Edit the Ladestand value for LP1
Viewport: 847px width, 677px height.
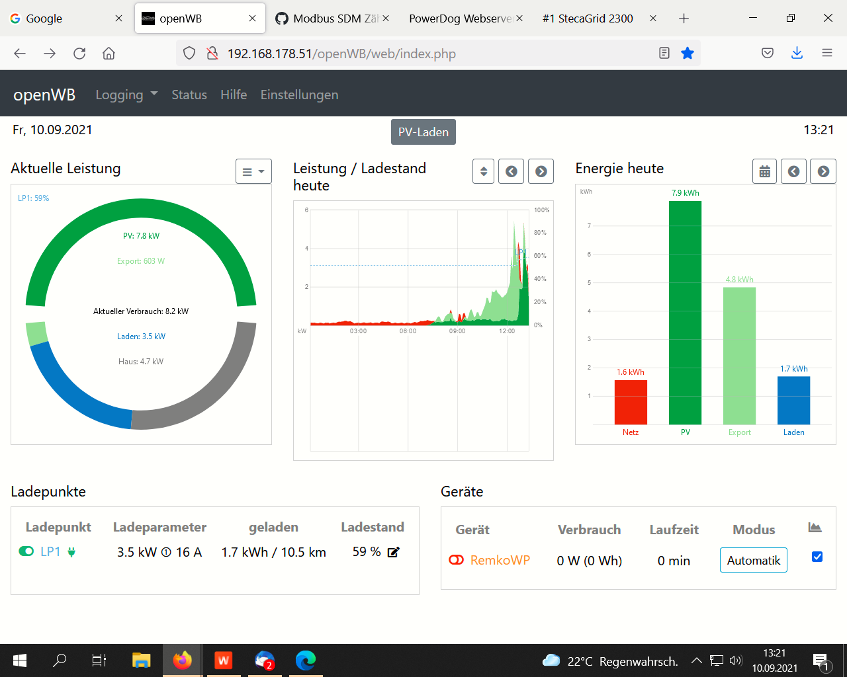(x=393, y=552)
